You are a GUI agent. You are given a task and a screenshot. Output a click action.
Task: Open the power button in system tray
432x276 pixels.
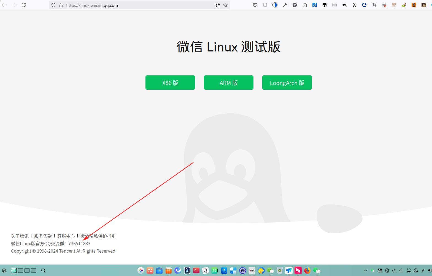(x=394, y=270)
